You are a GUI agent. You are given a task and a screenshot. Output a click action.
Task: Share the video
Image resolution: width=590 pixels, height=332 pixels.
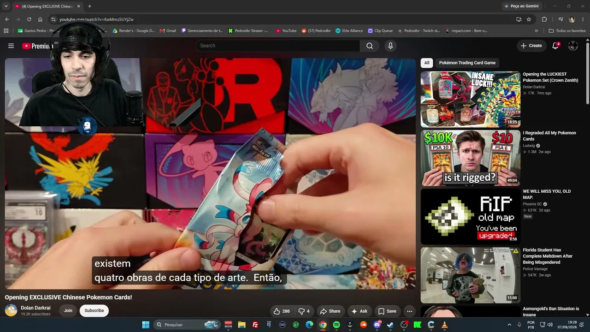[x=330, y=311]
